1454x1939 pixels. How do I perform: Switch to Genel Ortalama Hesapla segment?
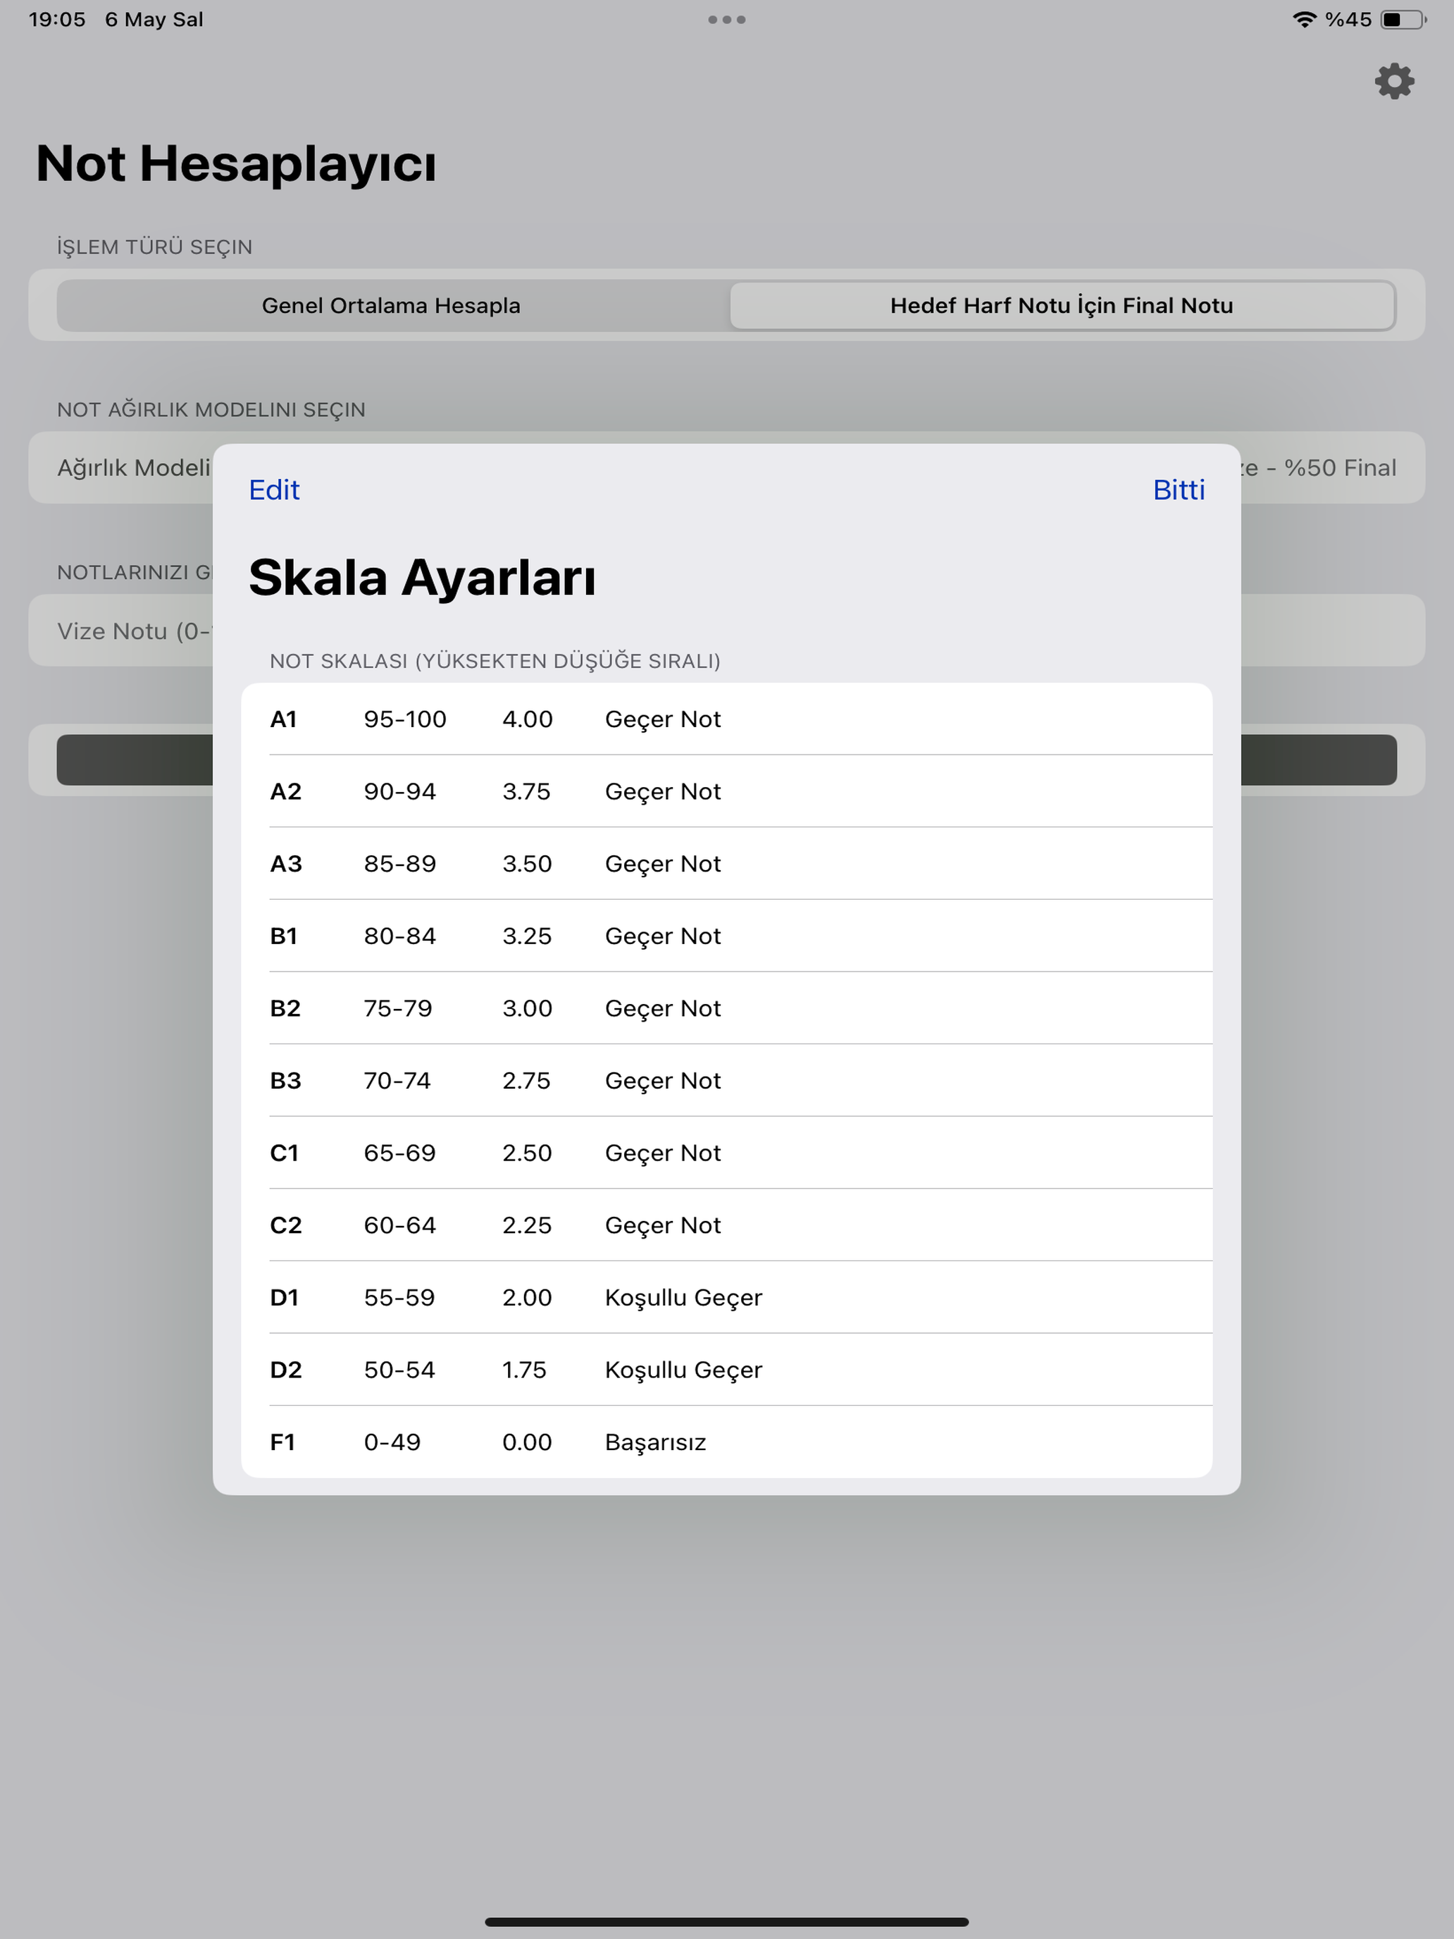tap(392, 305)
